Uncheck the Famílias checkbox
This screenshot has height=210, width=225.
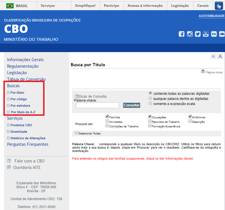point(107,117)
